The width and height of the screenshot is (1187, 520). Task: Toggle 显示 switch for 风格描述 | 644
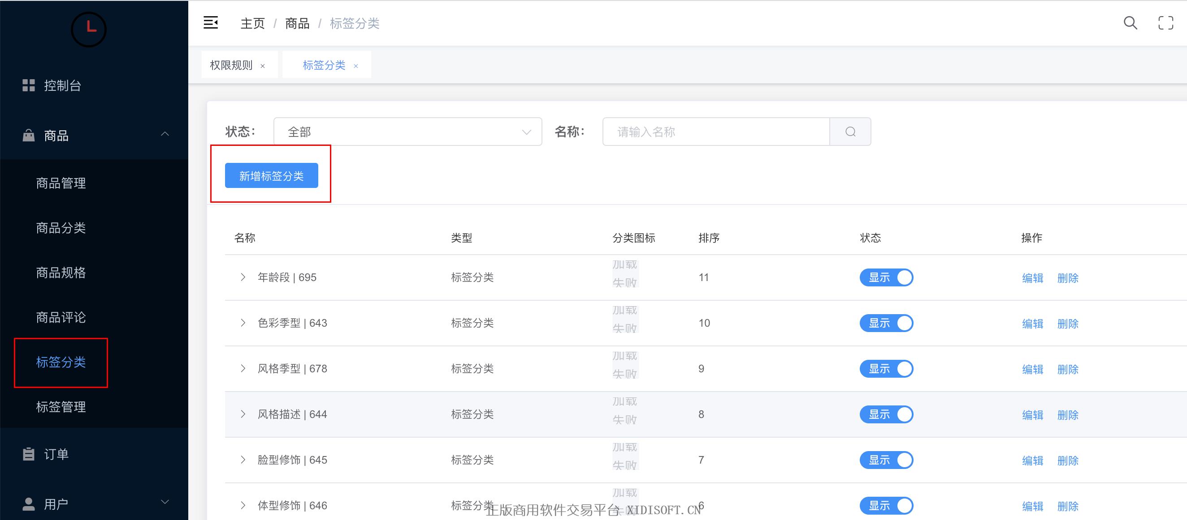886,414
